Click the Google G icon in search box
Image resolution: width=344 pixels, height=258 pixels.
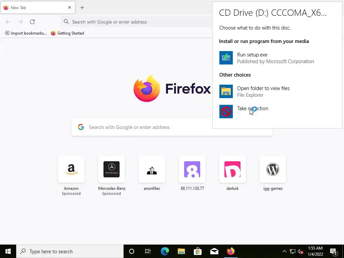point(81,127)
